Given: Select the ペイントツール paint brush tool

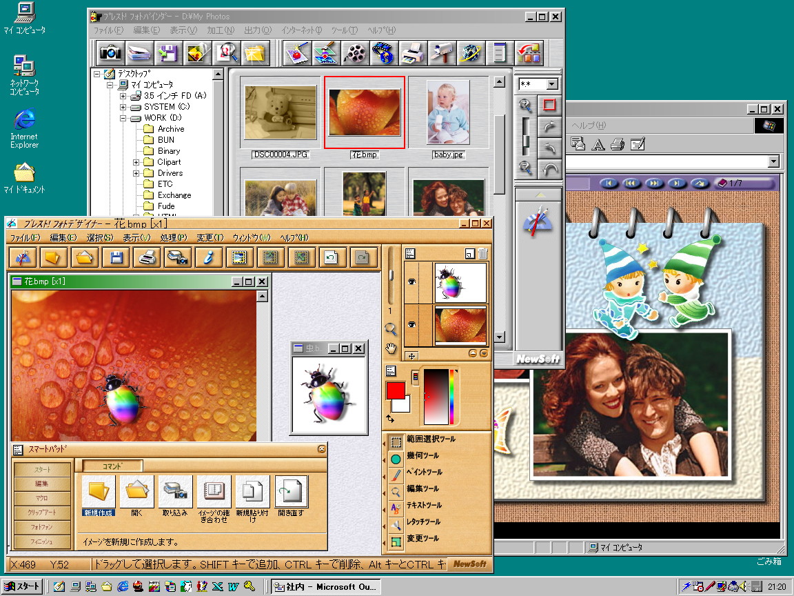Looking at the screenshot, I should [396, 475].
